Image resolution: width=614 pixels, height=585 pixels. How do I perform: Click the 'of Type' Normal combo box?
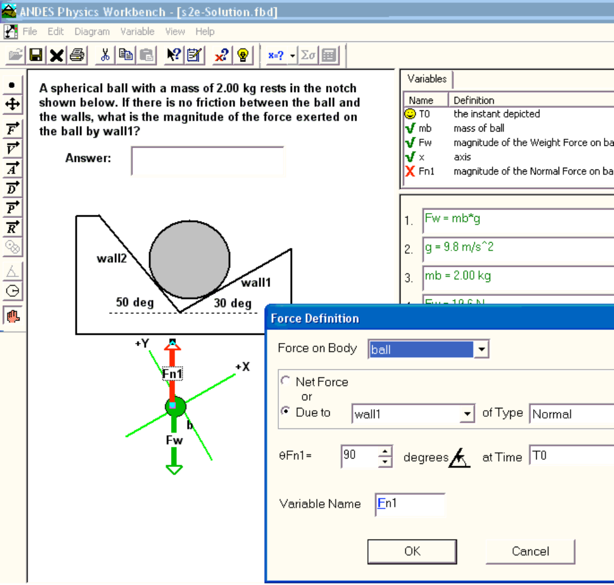(x=572, y=414)
